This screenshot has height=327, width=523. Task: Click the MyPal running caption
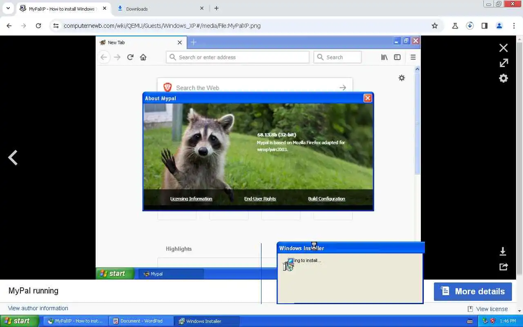(x=34, y=291)
